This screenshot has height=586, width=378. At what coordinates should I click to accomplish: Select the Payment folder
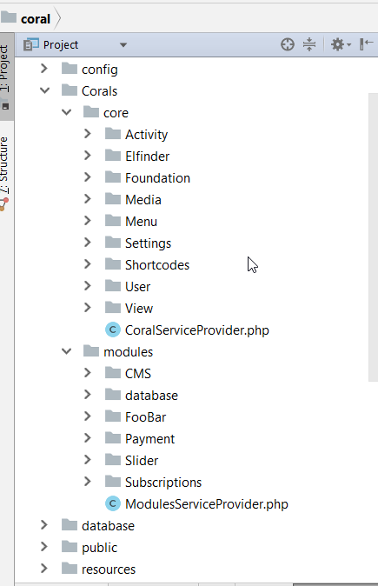[x=149, y=439]
